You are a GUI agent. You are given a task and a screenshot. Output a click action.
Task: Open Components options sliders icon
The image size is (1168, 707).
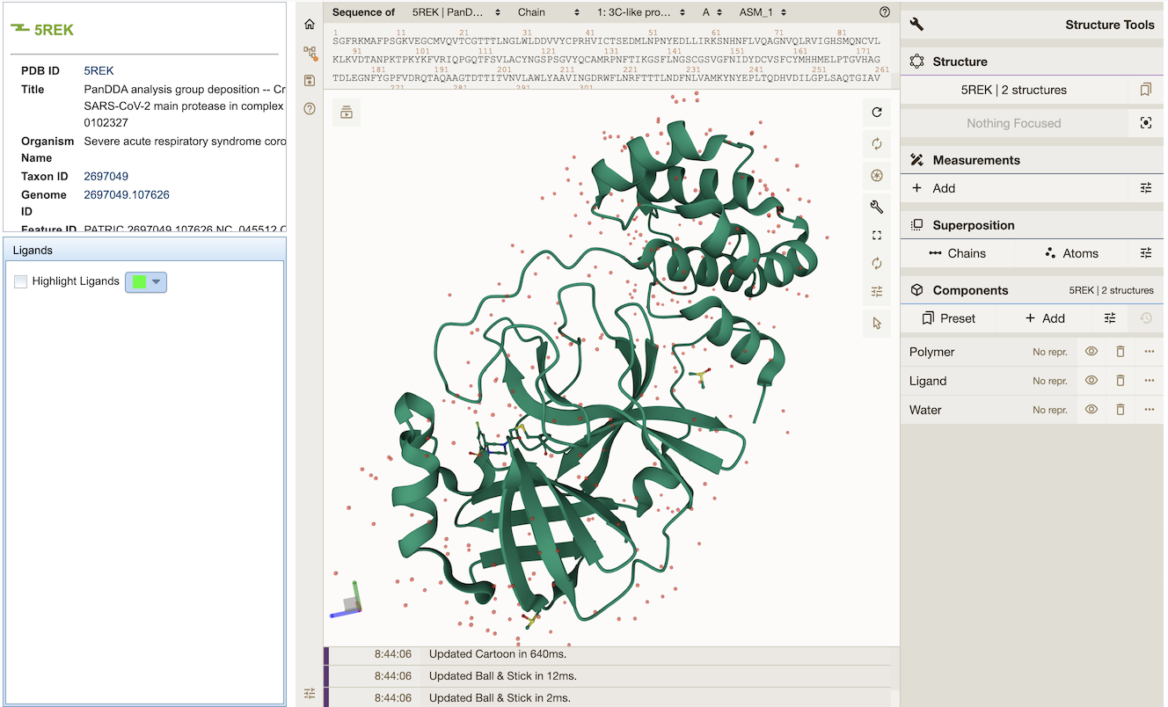pyautogui.click(x=1110, y=318)
